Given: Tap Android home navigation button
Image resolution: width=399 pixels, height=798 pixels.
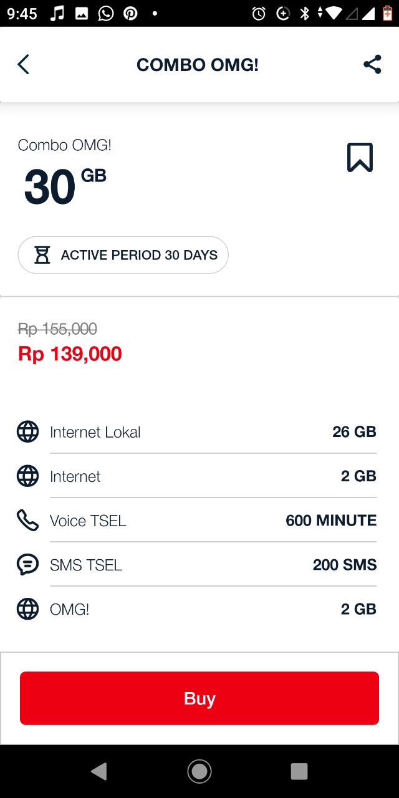Looking at the screenshot, I should tap(199, 771).
